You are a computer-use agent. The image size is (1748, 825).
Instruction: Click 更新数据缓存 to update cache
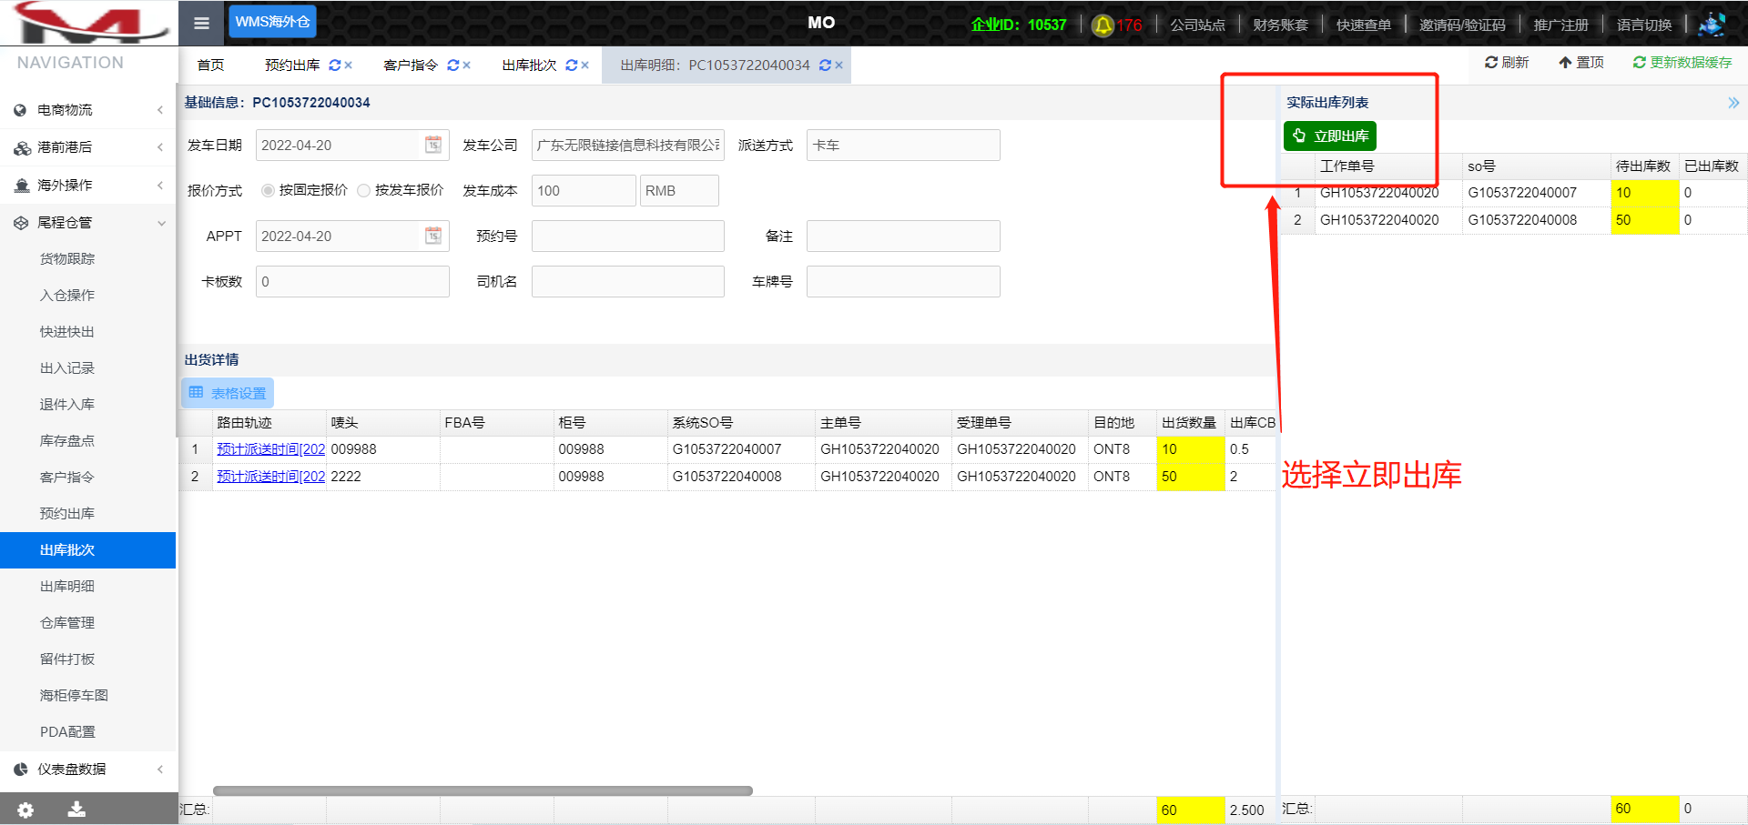point(1682,63)
